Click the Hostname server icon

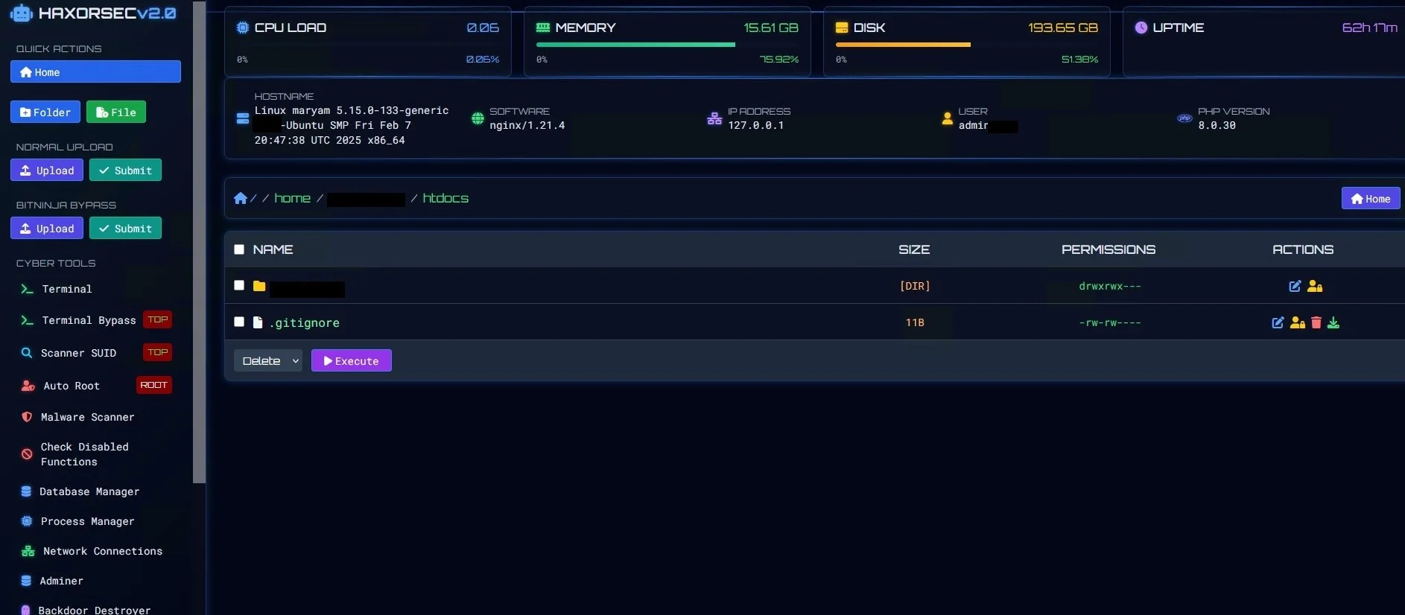[x=242, y=118]
